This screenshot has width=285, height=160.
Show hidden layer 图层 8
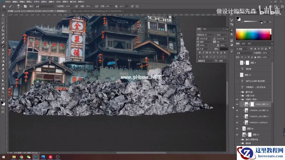[x=237, y=63]
